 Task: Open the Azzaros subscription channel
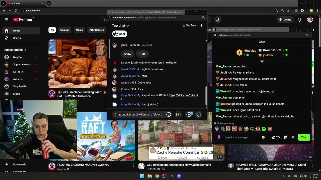pos(21,79)
